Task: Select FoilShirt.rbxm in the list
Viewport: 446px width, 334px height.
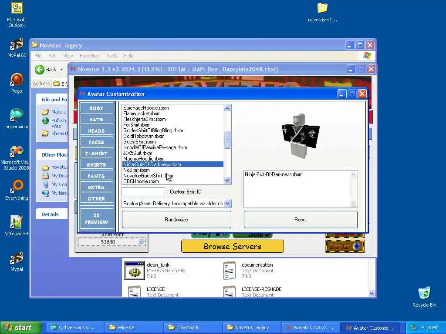Action: click(x=136, y=125)
